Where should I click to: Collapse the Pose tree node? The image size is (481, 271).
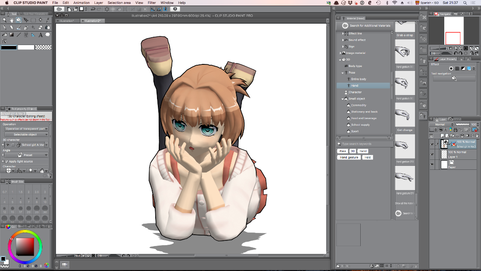(343, 72)
